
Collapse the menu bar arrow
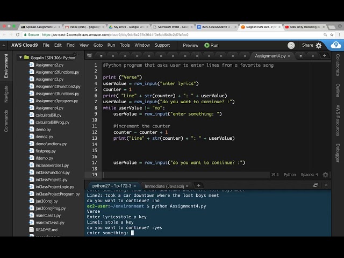(x=4, y=45)
